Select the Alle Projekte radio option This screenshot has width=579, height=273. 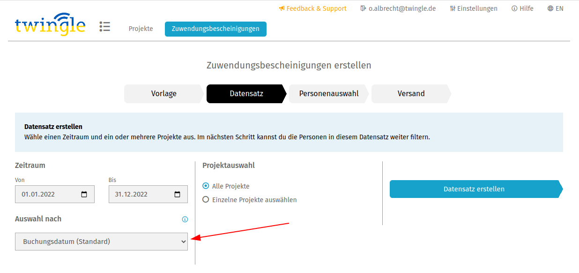click(206, 186)
